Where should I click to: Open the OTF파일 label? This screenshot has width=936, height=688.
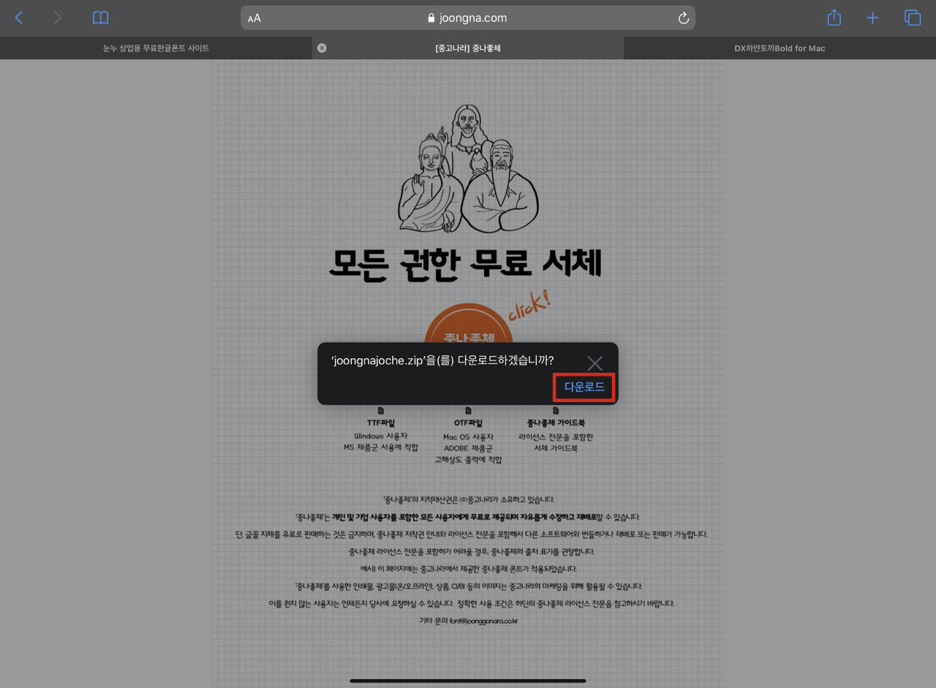468,423
